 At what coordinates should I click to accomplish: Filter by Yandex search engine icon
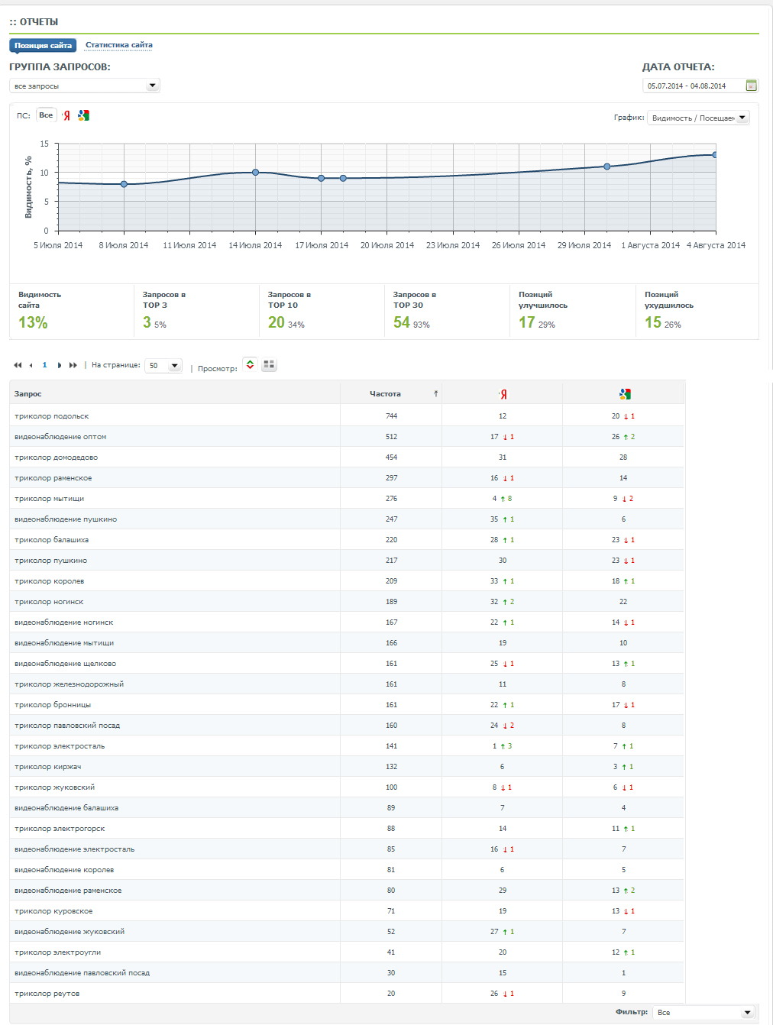pyautogui.click(x=66, y=116)
